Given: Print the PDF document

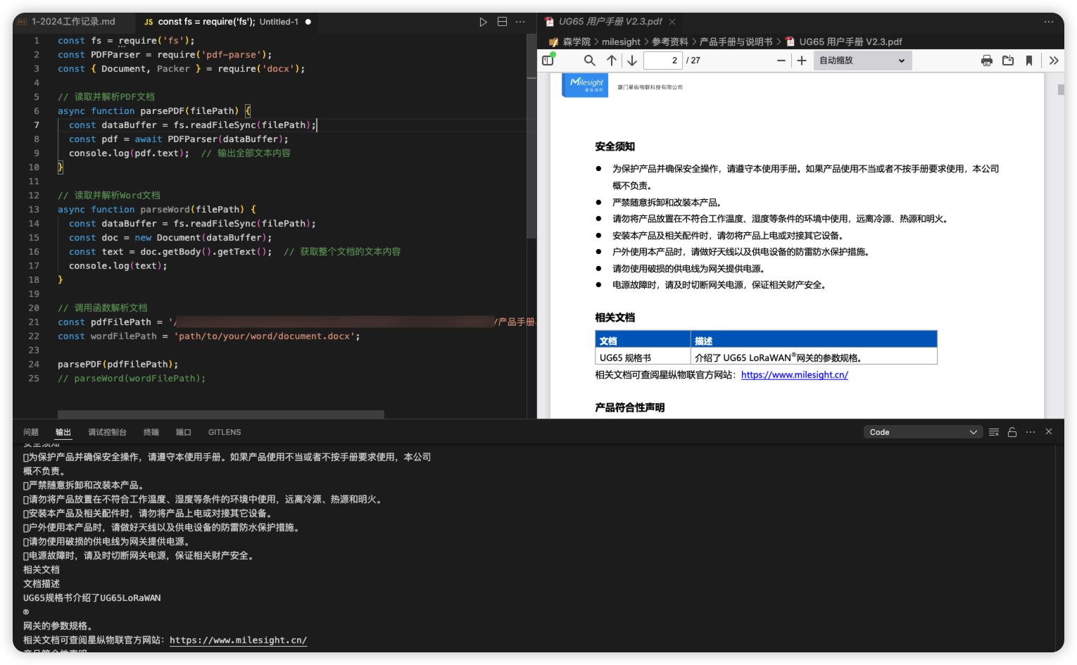Looking at the screenshot, I should [x=986, y=61].
